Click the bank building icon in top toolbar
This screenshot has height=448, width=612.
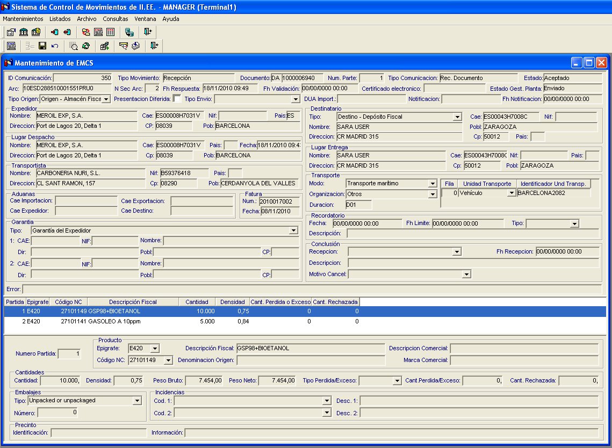(x=24, y=32)
